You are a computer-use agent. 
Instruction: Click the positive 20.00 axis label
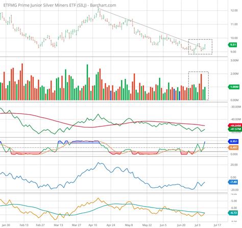(234, 165)
